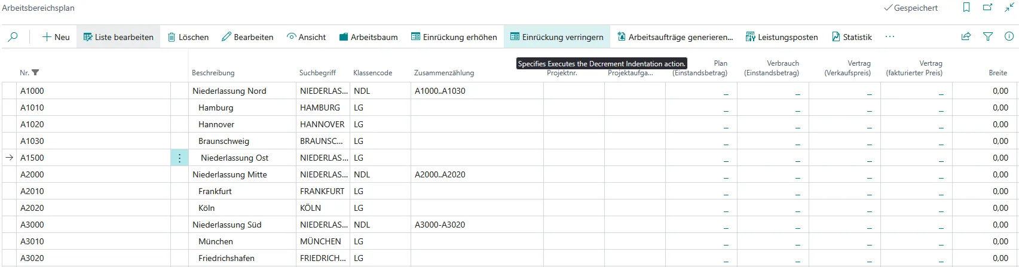The width and height of the screenshot is (1019, 267).
Task: Show the information panel icon
Action: [1009, 36]
